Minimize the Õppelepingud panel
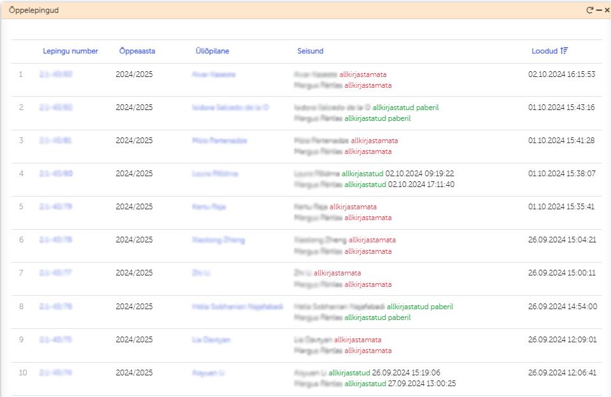Image resolution: width=611 pixels, height=397 pixels. click(599, 10)
